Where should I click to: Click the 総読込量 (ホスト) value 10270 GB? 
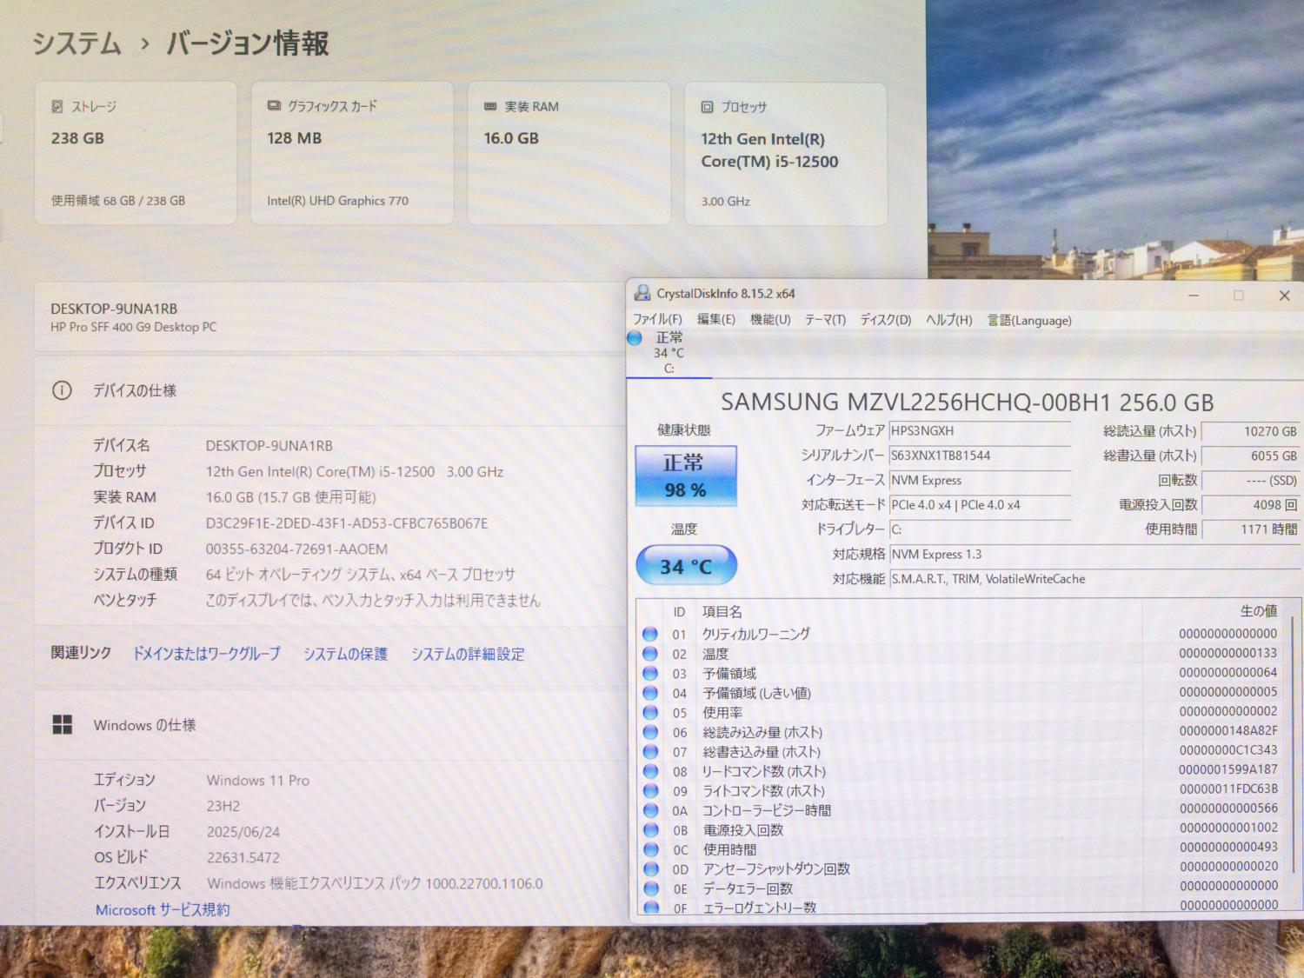1251,431
